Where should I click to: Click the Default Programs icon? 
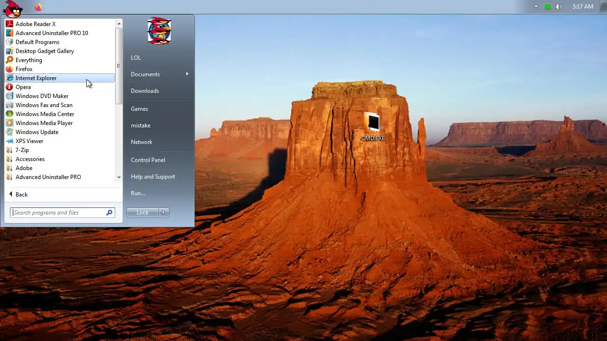(x=9, y=42)
